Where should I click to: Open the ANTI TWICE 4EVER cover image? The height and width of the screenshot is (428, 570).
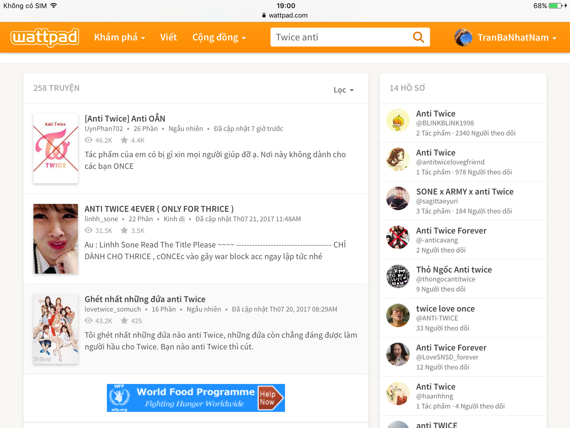(56, 239)
